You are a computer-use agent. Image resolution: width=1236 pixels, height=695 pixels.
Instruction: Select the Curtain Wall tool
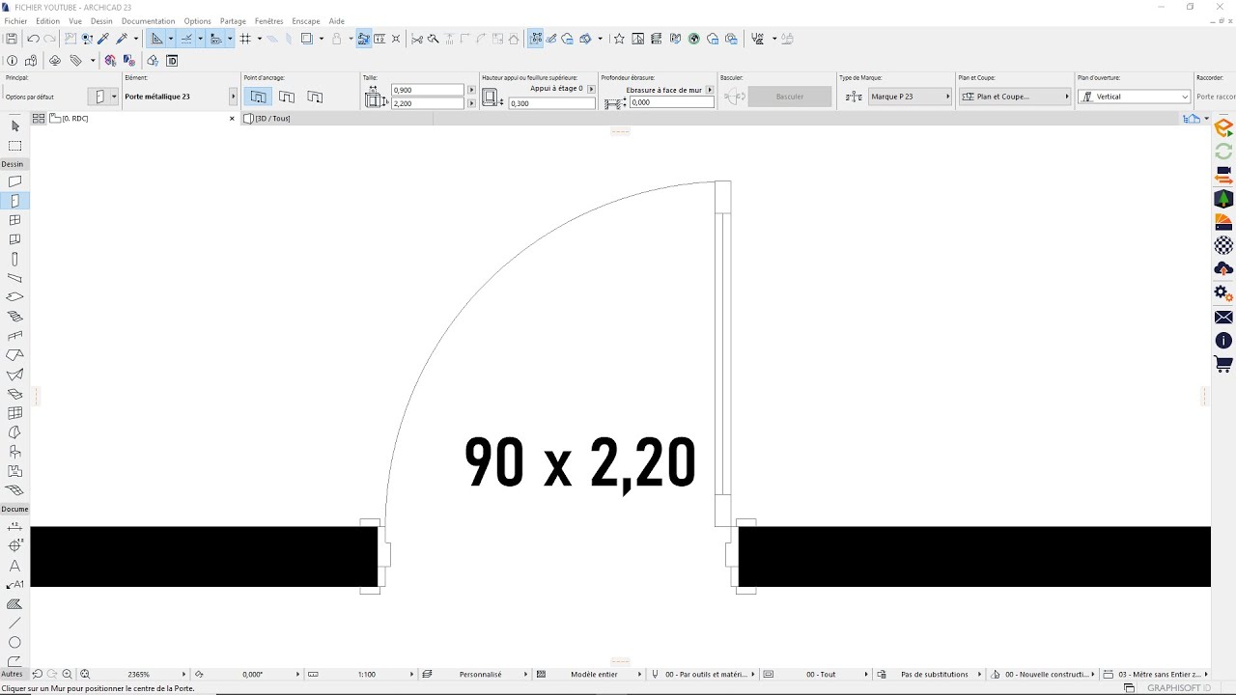[14, 413]
